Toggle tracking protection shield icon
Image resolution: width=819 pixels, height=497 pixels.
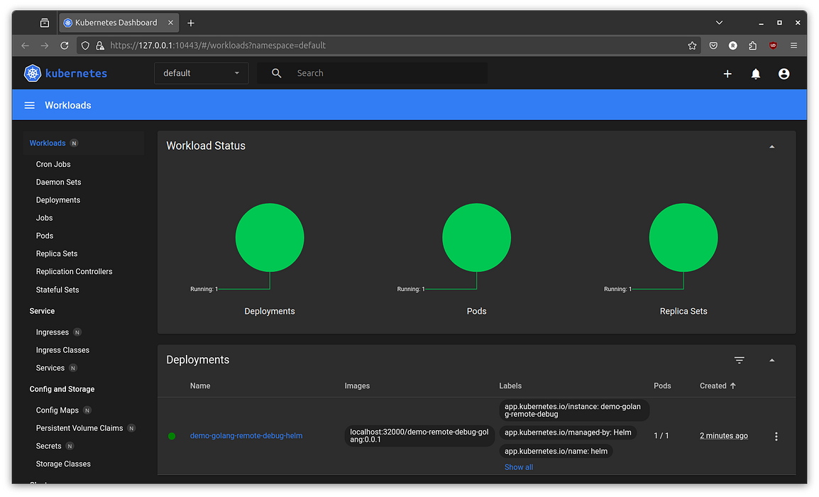[84, 45]
